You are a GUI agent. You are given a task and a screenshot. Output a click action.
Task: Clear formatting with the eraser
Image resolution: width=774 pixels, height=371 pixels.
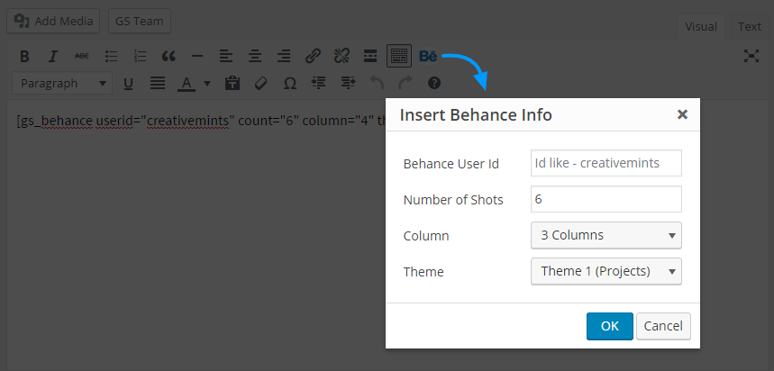(260, 84)
